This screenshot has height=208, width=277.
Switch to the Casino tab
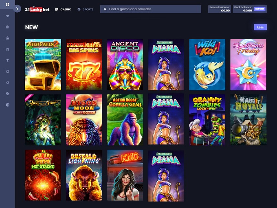[x=63, y=9]
